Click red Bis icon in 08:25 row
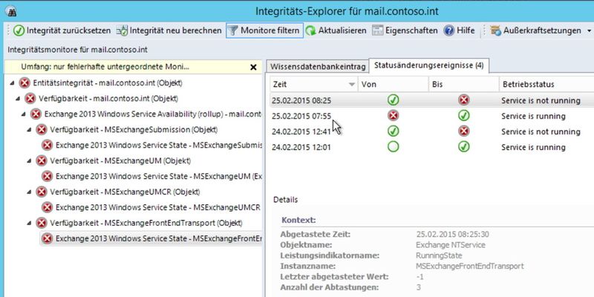This screenshot has height=297, width=594. click(x=463, y=100)
